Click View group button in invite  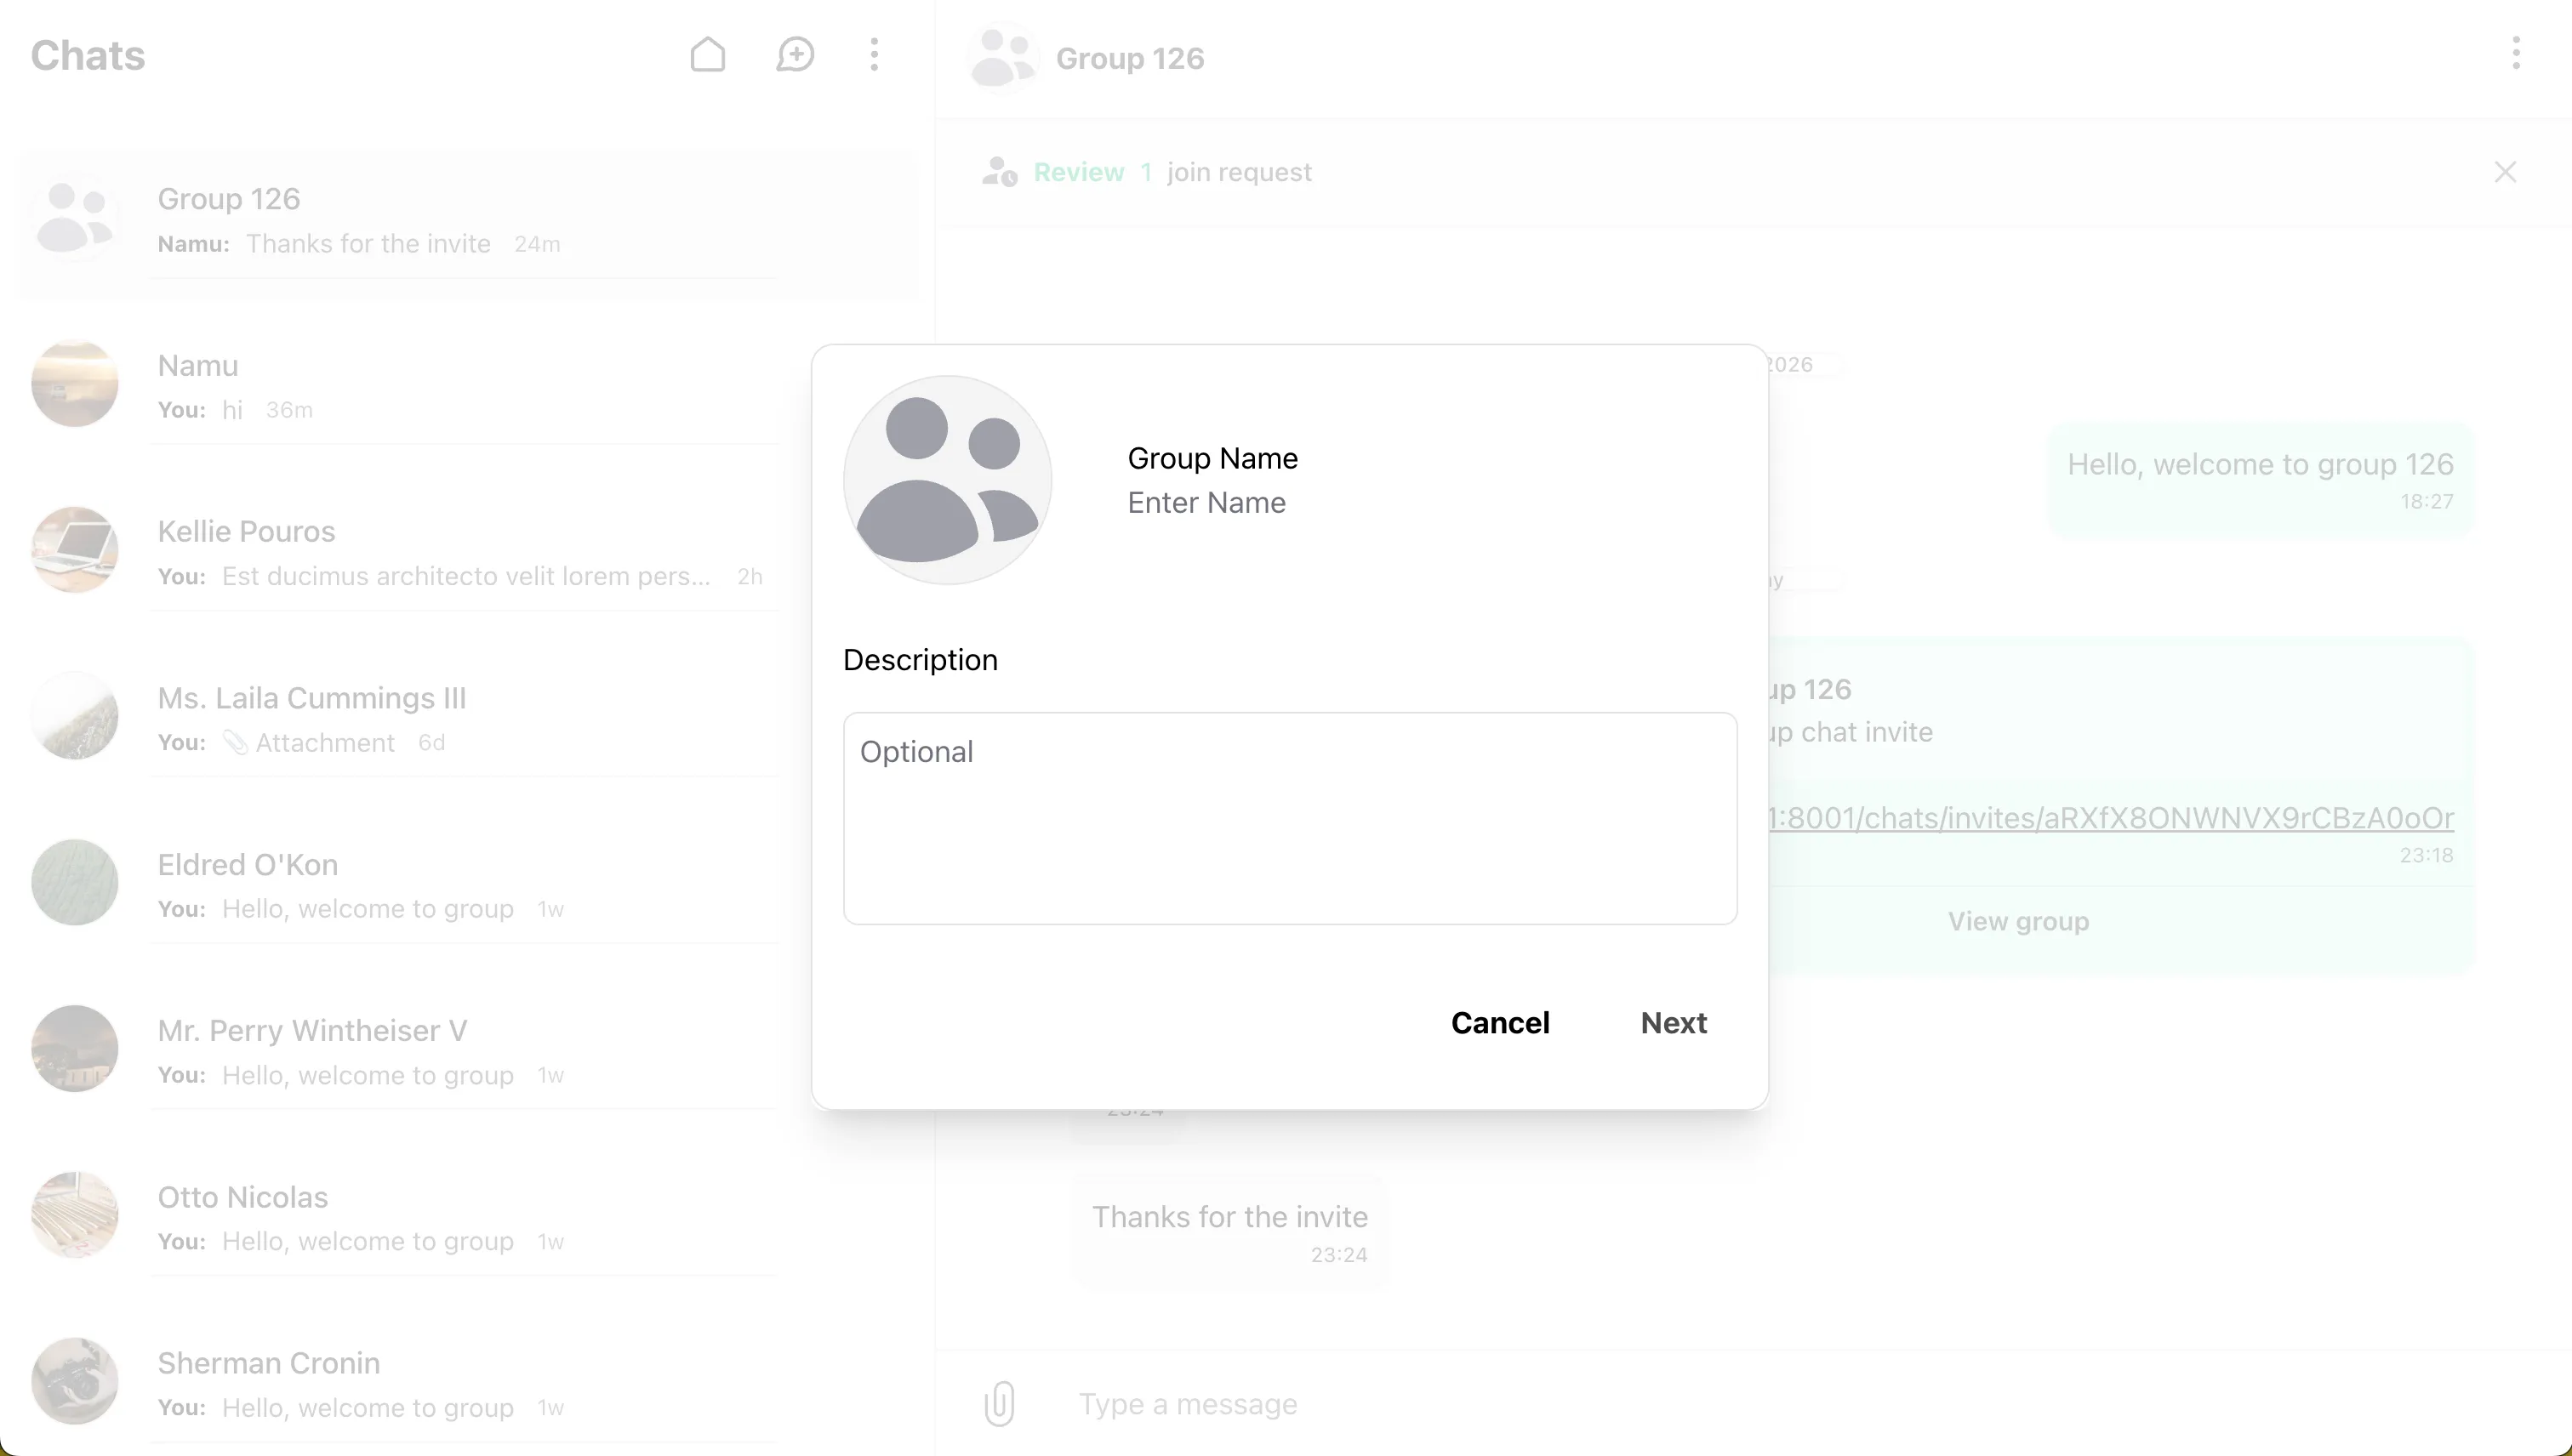(x=2019, y=921)
